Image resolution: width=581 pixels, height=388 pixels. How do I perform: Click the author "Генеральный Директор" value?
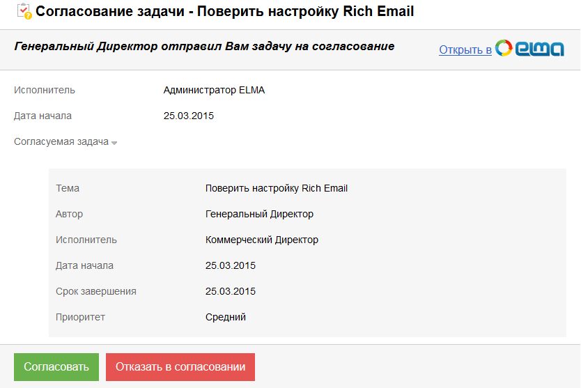pos(259,214)
